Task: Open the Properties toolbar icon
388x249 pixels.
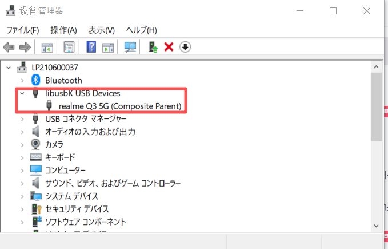Action: click(x=69, y=47)
